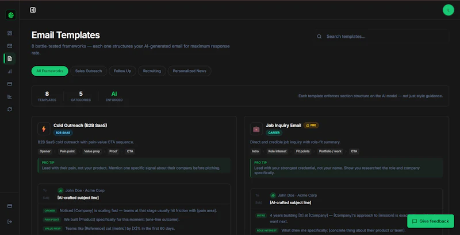This screenshot has width=460, height=235.
Task: Click the Intro chip on Job Inquiry card
Action: [x=255, y=151]
